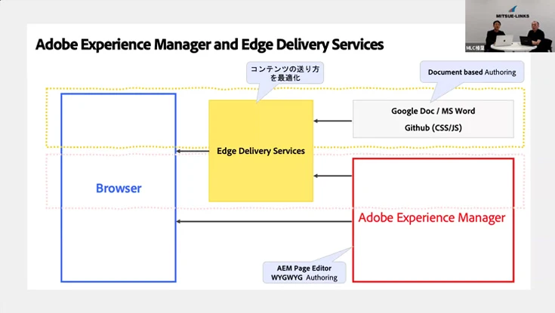This screenshot has width=555, height=313.
Task: Select the Document based Authoring callout
Action: (x=472, y=72)
